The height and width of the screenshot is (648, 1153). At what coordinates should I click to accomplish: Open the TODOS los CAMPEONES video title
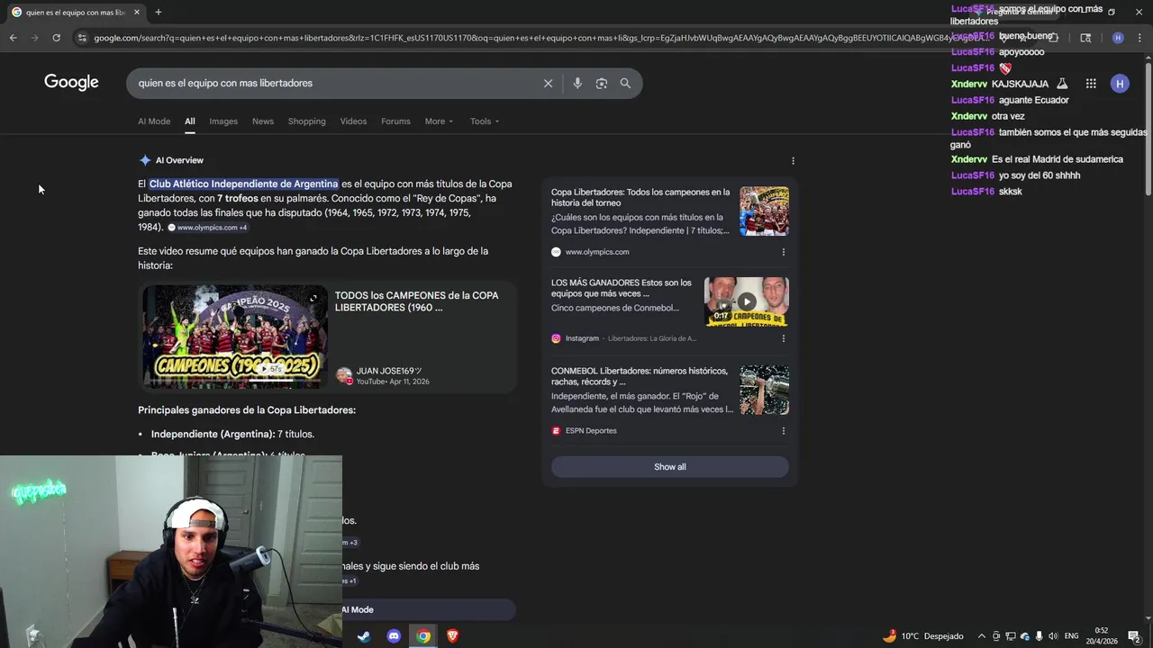tap(416, 301)
